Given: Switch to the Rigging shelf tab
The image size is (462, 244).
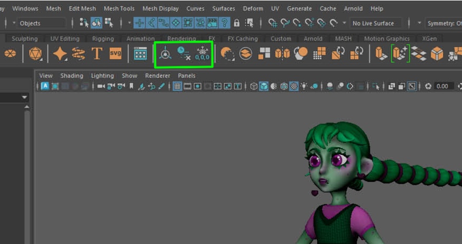Looking at the screenshot, I should point(103,39).
